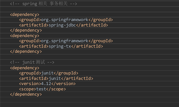The image size is (179, 107).
Task: Click the version number '4.12'
Action: 46,84
